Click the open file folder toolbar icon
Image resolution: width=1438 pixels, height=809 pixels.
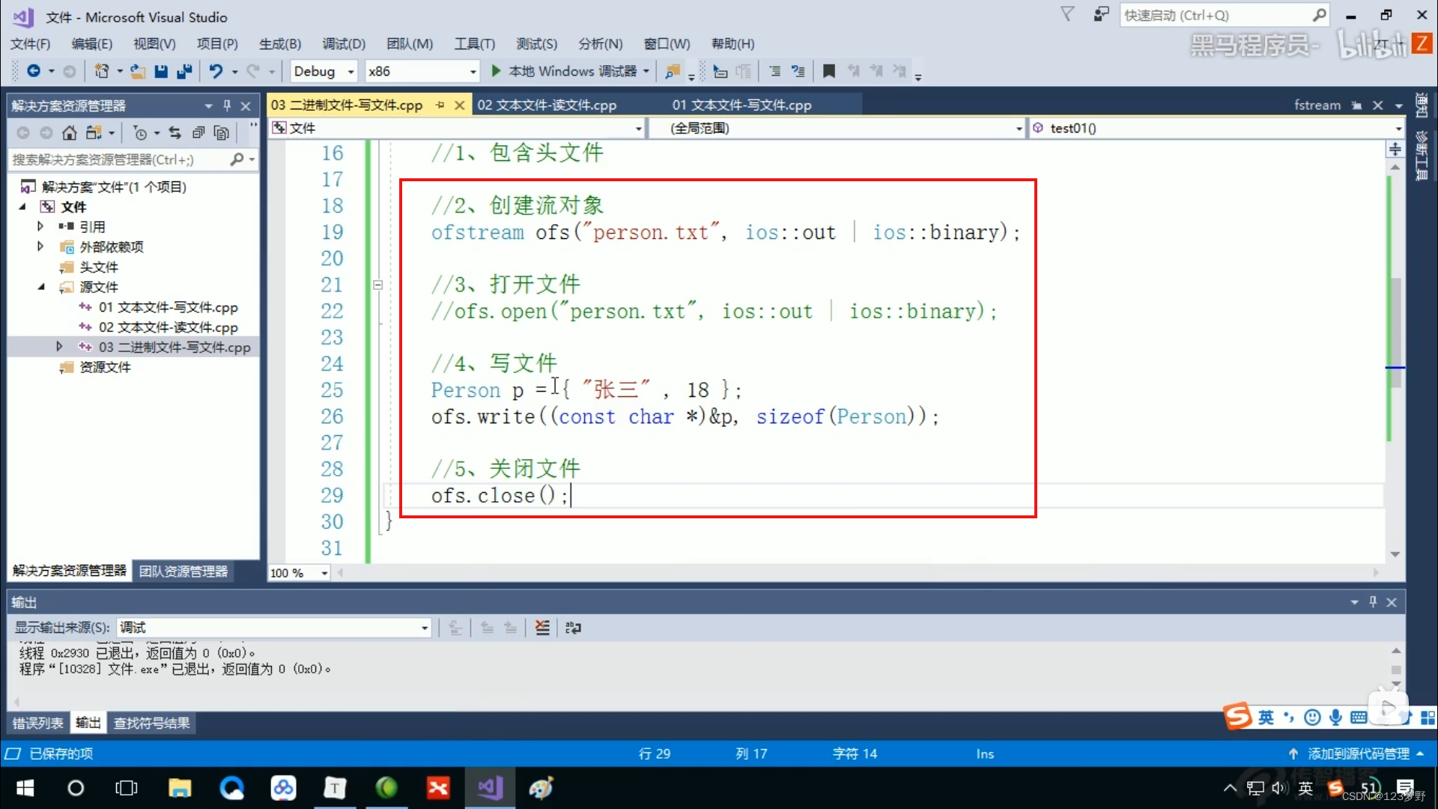138,71
